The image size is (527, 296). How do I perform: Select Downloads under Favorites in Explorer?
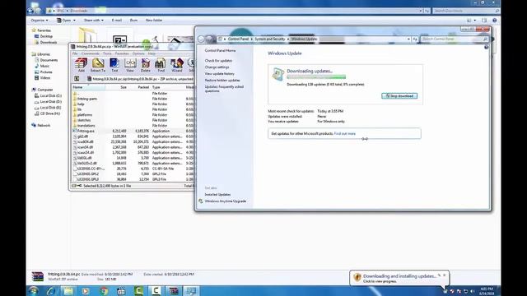(46, 43)
